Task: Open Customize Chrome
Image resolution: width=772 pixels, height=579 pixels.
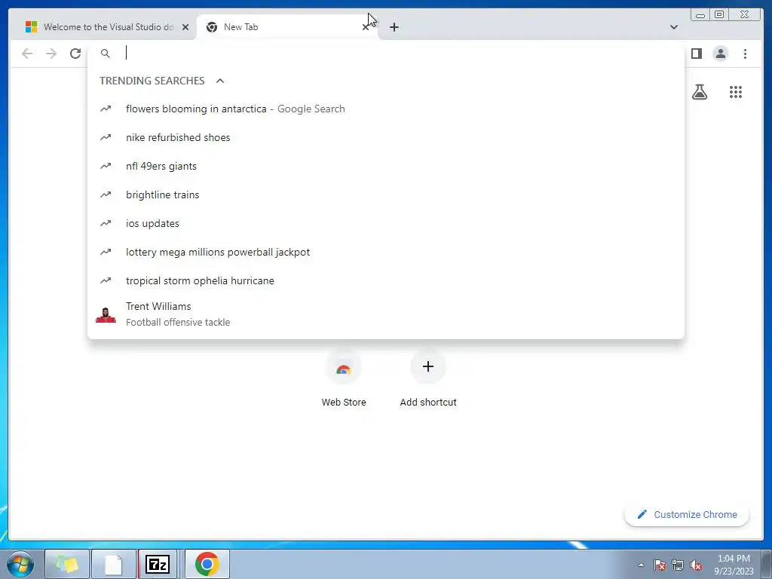Action: 687,514
